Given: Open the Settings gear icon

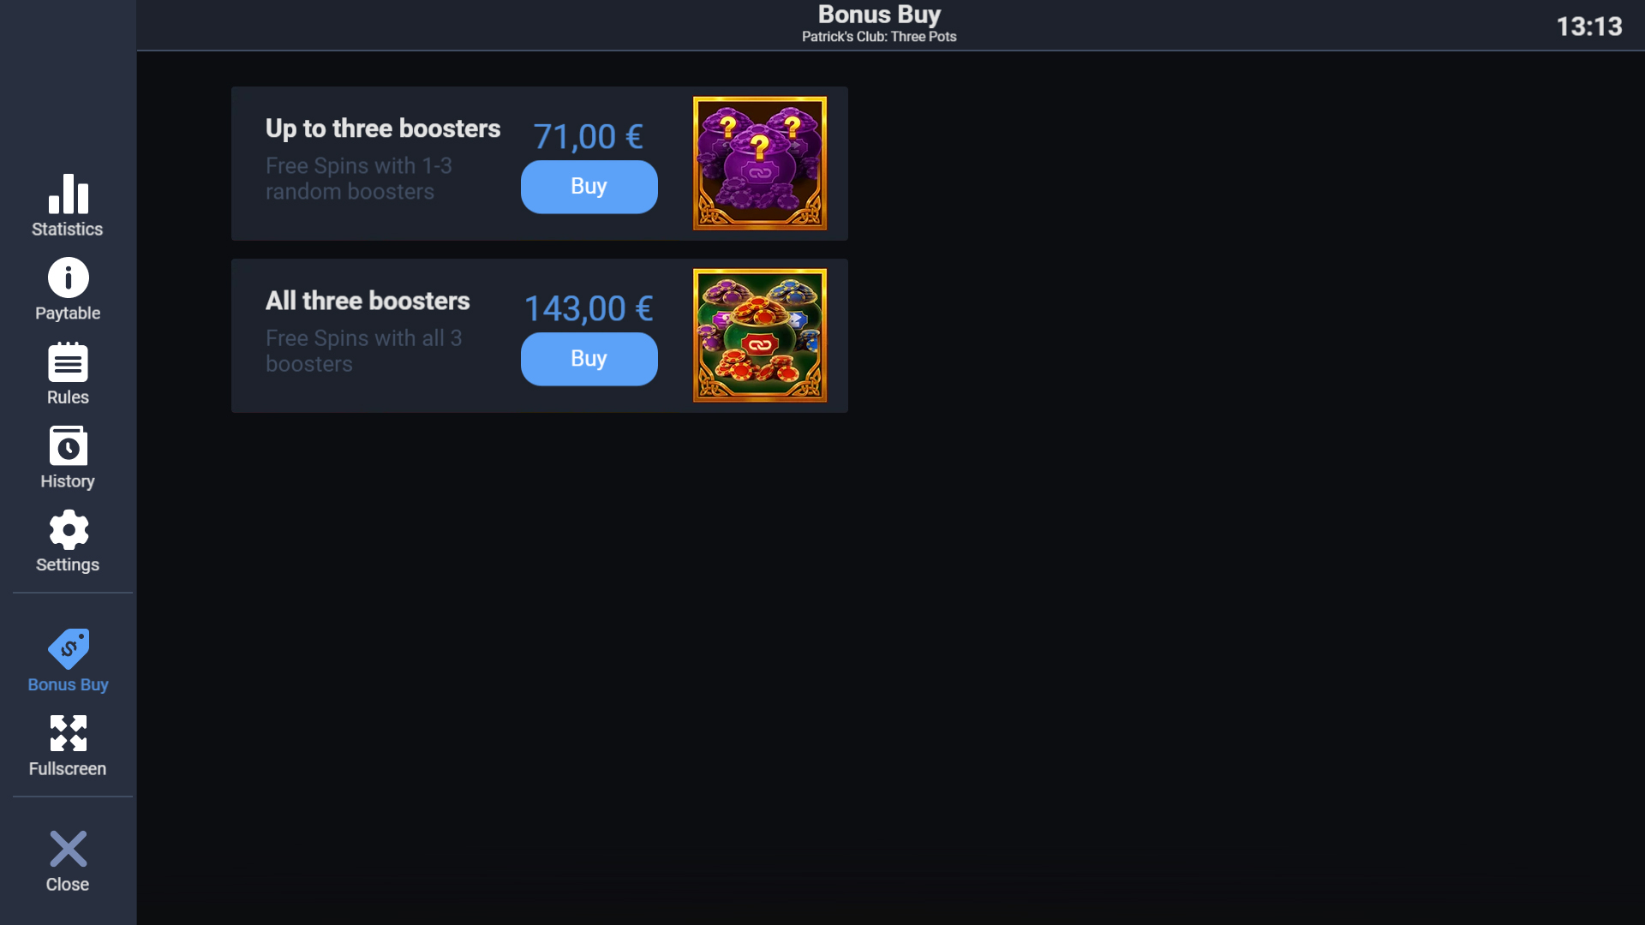Looking at the screenshot, I should click(69, 530).
